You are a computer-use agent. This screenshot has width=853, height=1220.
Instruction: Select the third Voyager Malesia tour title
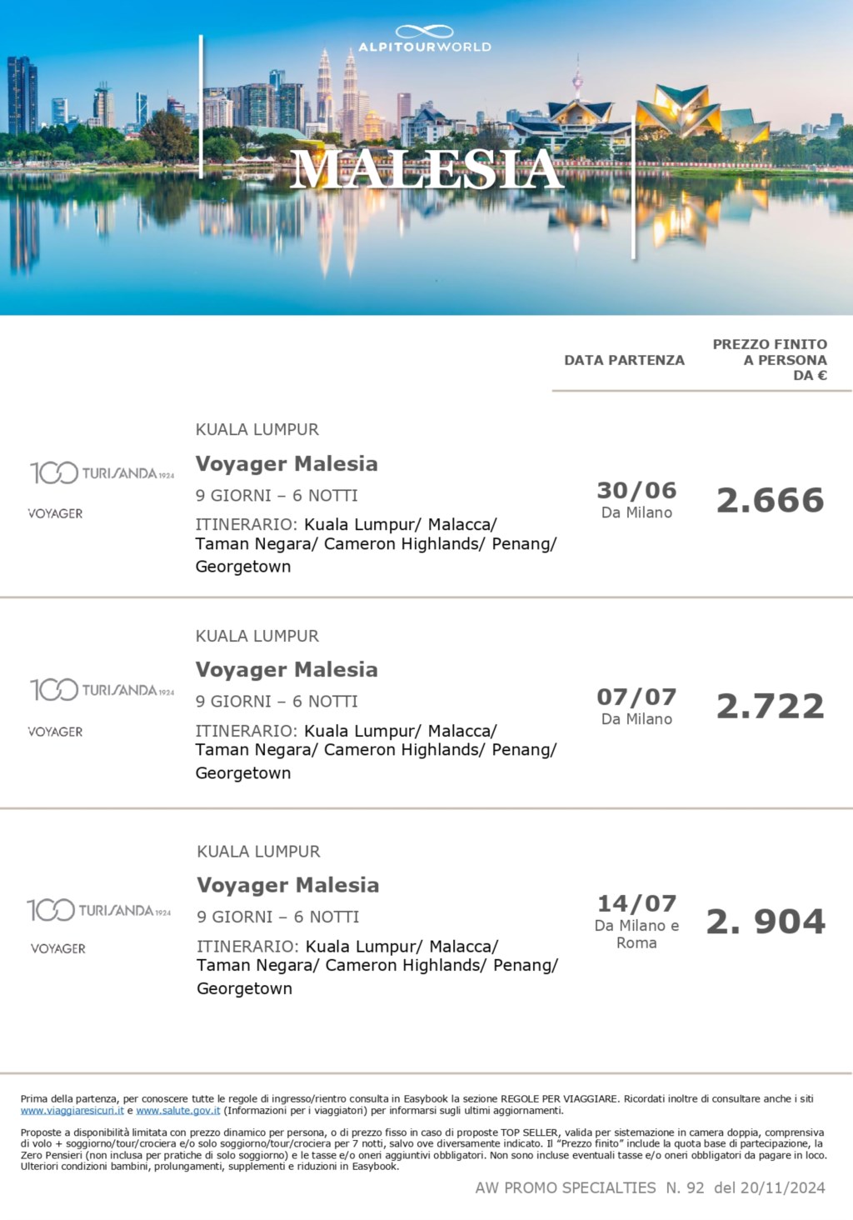tap(288, 885)
